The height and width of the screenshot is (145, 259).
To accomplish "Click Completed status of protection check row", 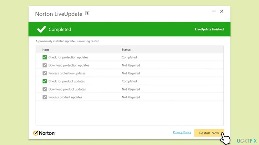I will (129, 57).
